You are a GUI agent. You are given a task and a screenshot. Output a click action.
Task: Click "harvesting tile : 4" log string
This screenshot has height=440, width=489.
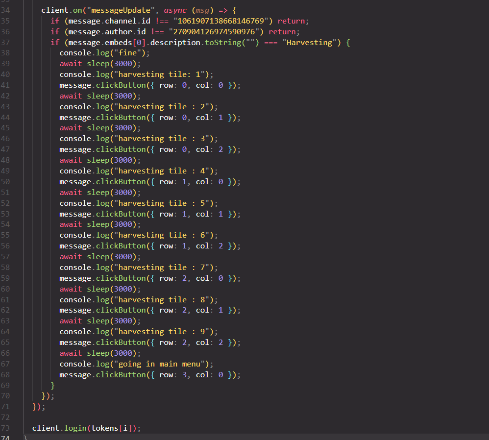162,171
